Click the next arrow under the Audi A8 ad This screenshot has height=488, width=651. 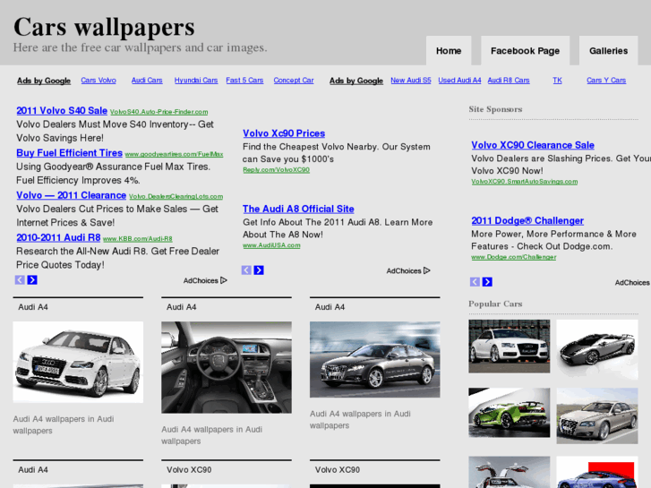(259, 270)
